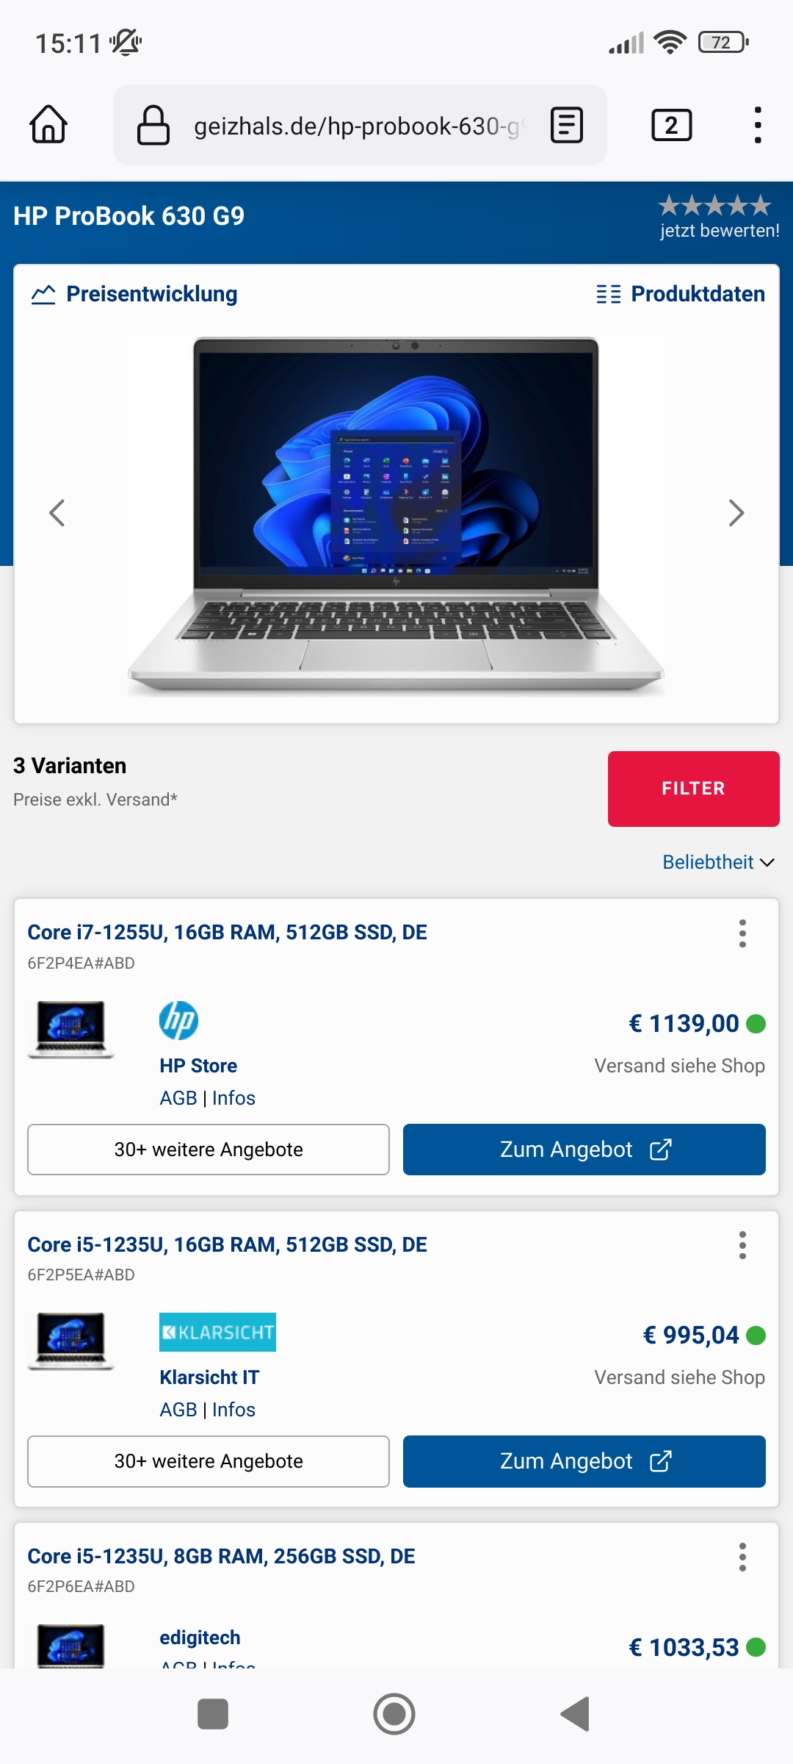Open options menu for 8GB RAM variant

click(x=742, y=1557)
